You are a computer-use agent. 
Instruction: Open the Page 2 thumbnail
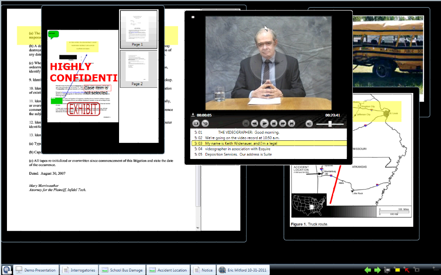point(139,69)
